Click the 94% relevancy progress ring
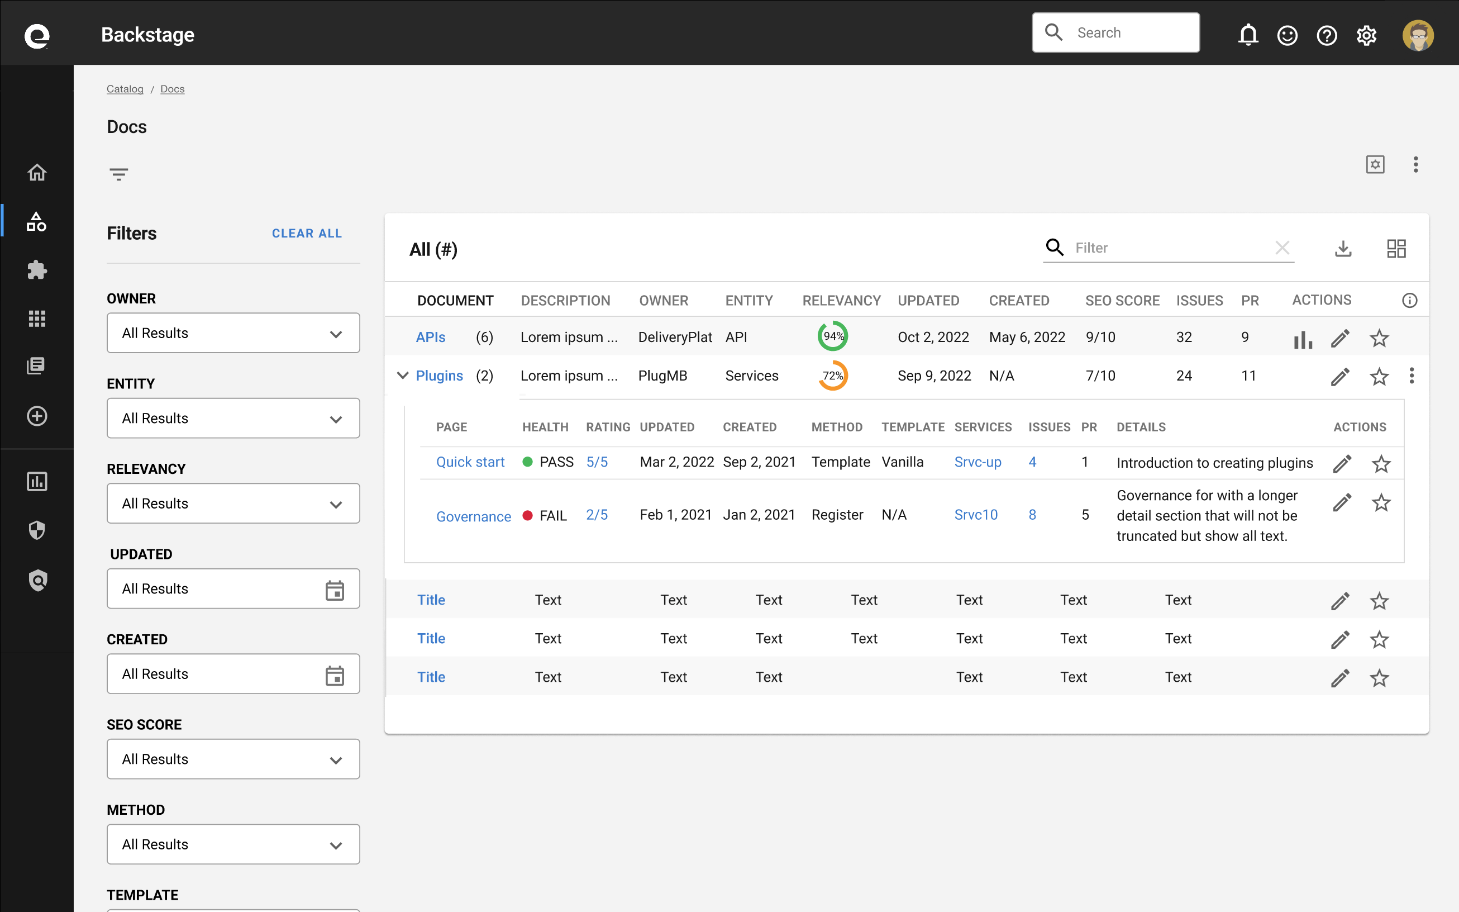1459x912 pixels. [833, 336]
